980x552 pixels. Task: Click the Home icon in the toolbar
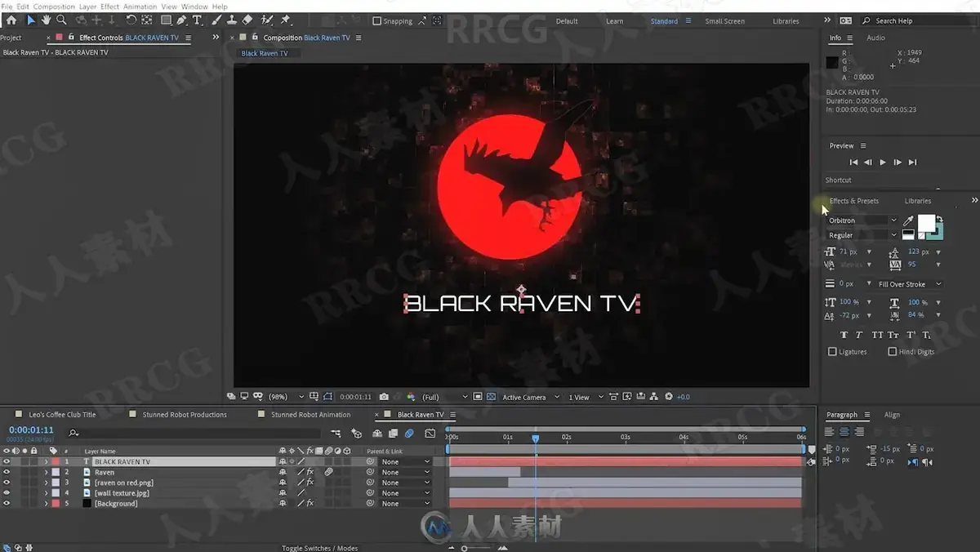11,20
